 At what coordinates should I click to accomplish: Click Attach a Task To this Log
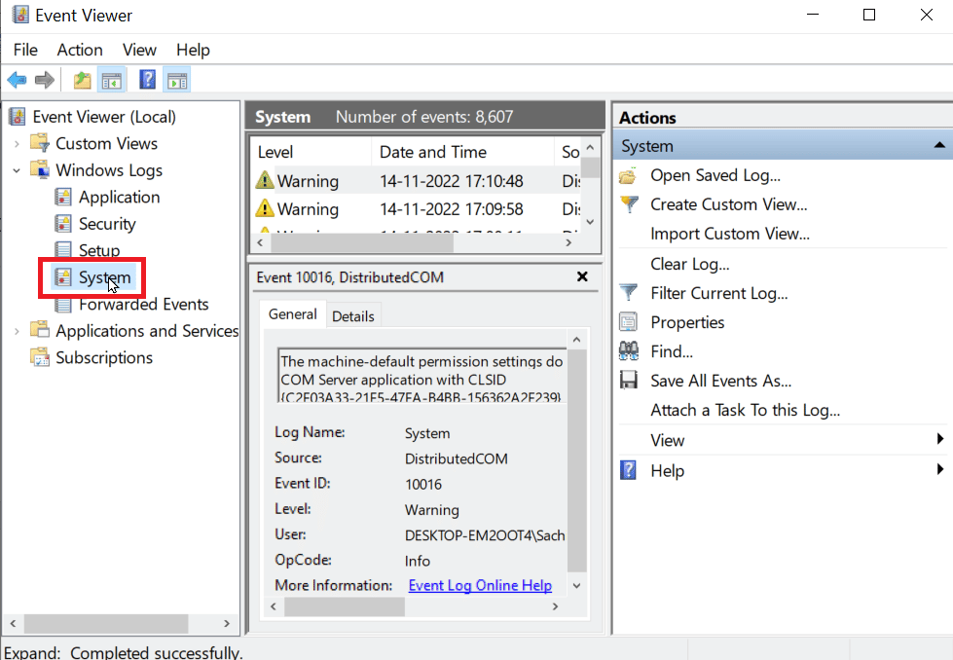tap(745, 410)
